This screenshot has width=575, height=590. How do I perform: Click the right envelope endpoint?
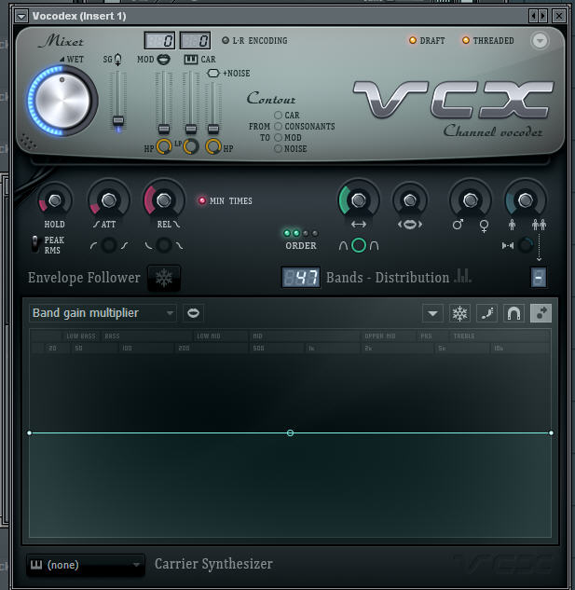[552, 433]
